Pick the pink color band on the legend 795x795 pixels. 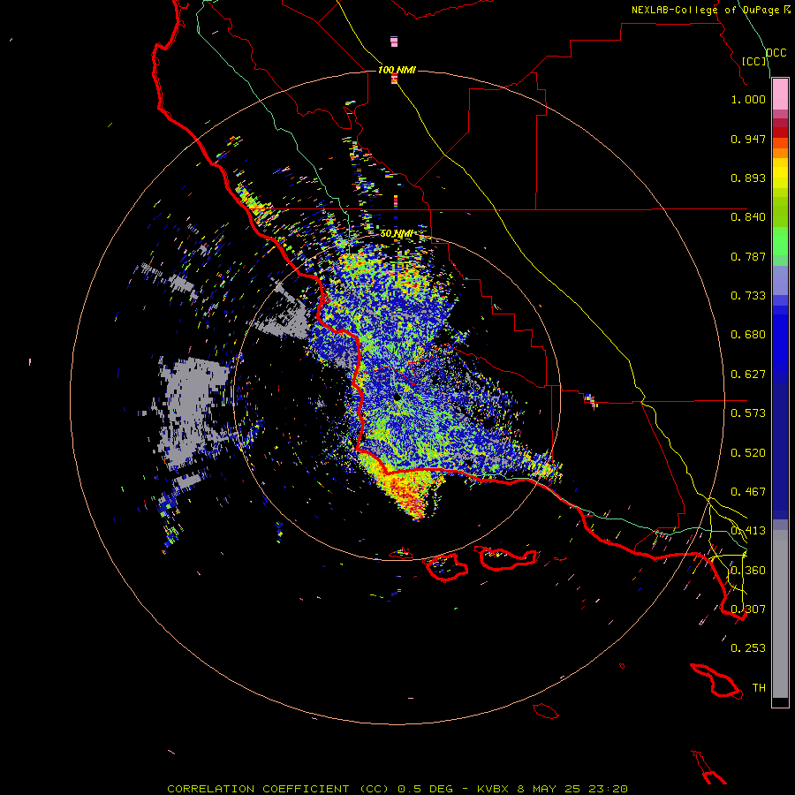pos(780,95)
